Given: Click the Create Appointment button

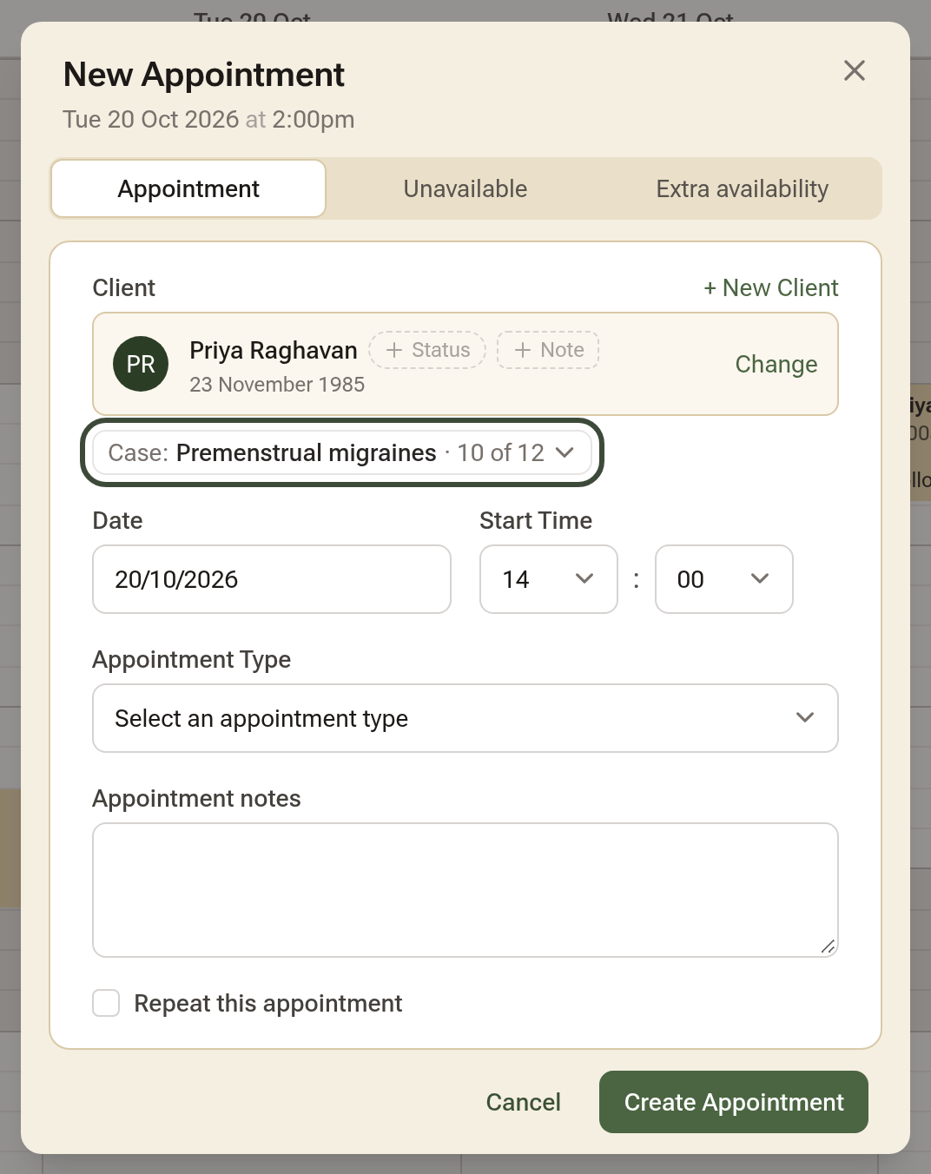Looking at the screenshot, I should pos(734,1102).
